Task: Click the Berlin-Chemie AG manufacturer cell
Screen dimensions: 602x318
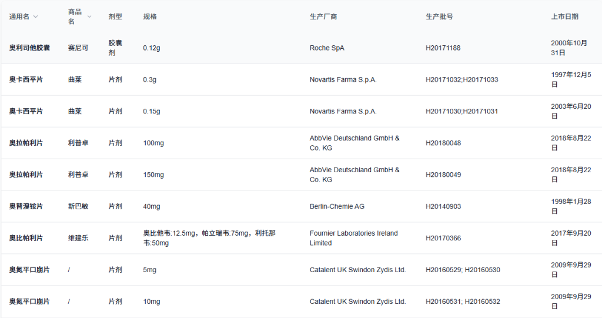Action: tap(337, 207)
